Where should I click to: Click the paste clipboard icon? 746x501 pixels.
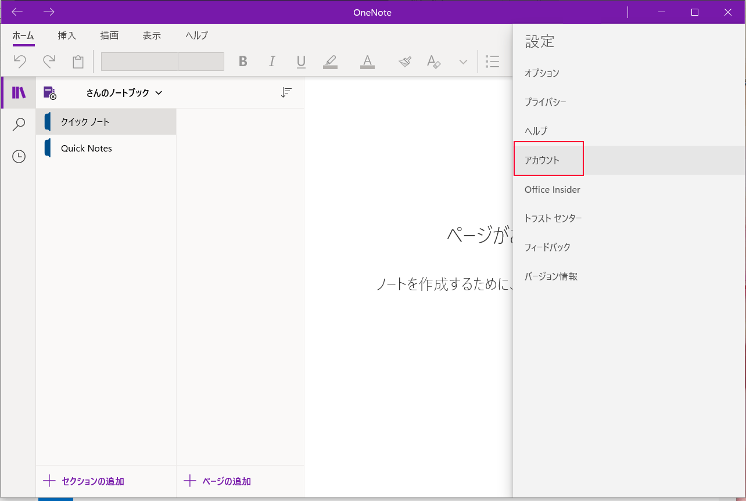click(78, 62)
